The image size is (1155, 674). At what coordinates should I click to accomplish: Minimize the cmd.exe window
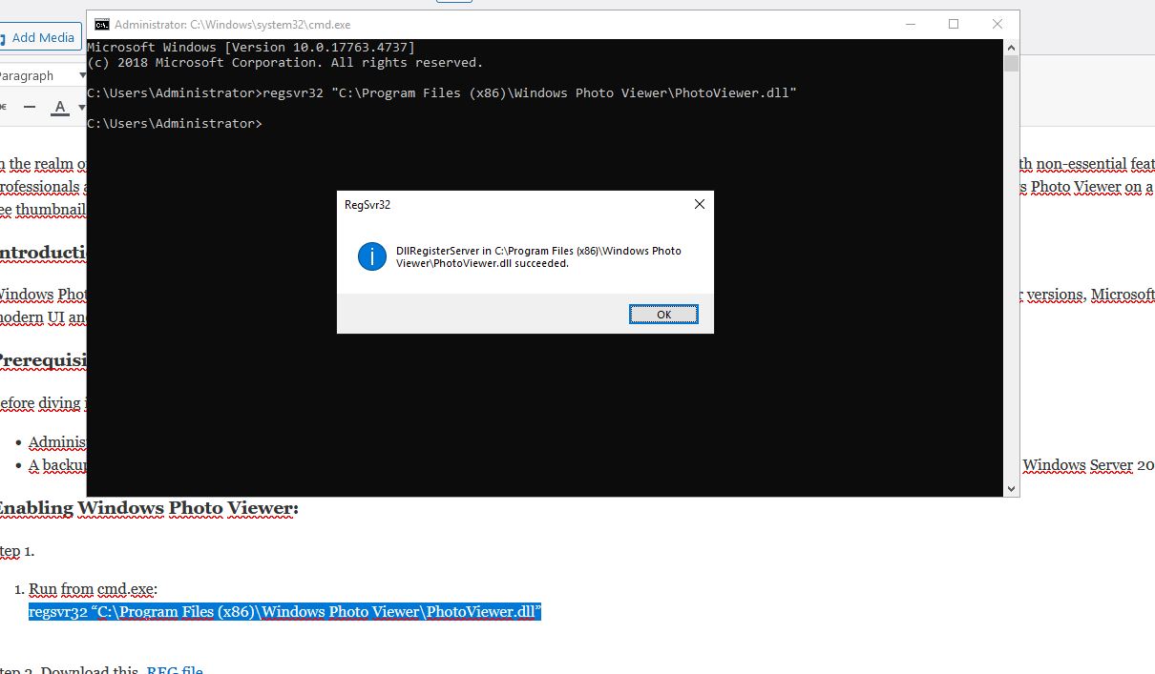pos(910,25)
